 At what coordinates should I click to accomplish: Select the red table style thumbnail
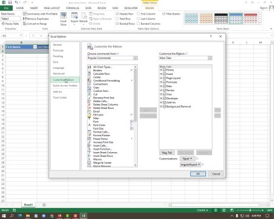click(250, 18)
